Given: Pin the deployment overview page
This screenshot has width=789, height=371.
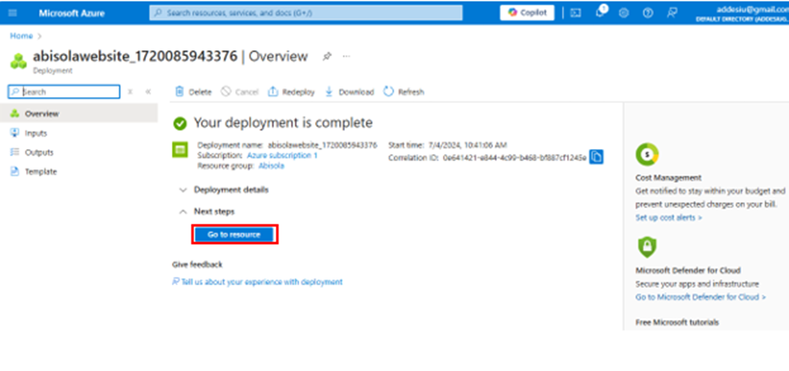Looking at the screenshot, I should 326,57.
